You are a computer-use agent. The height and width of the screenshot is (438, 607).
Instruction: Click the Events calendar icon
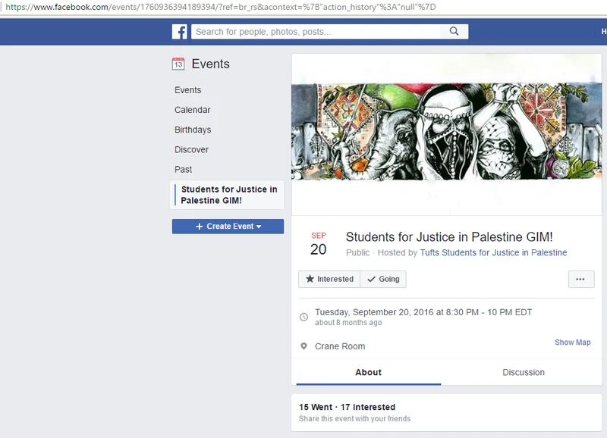178,64
